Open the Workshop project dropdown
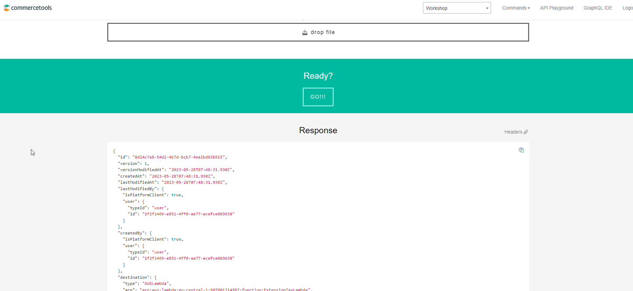This screenshot has width=633, height=291. pos(456,8)
